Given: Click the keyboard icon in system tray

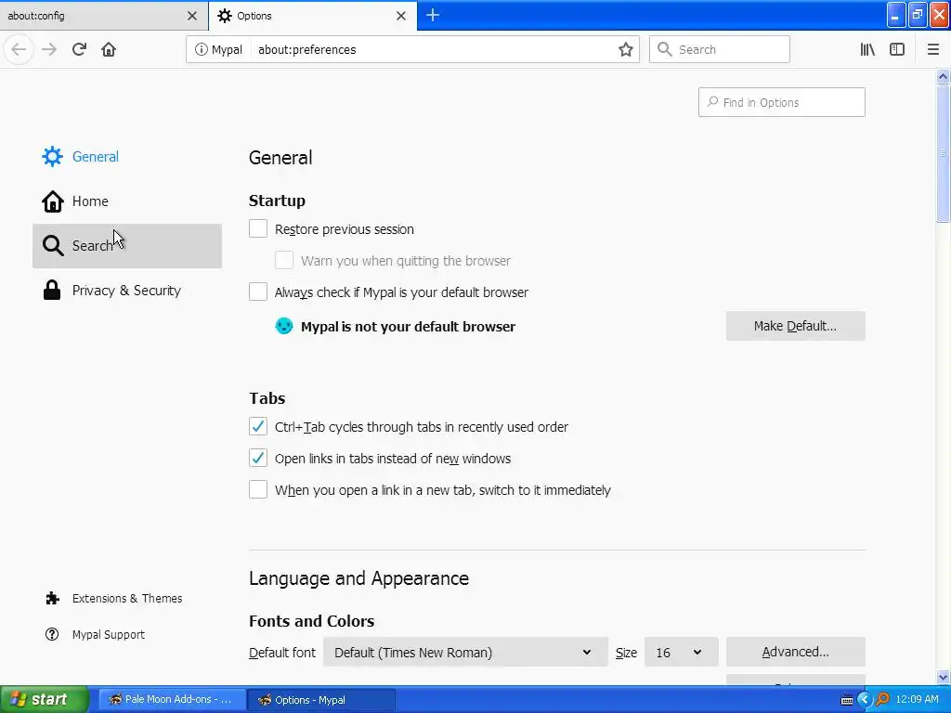Looking at the screenshot, I should [847, 700].
